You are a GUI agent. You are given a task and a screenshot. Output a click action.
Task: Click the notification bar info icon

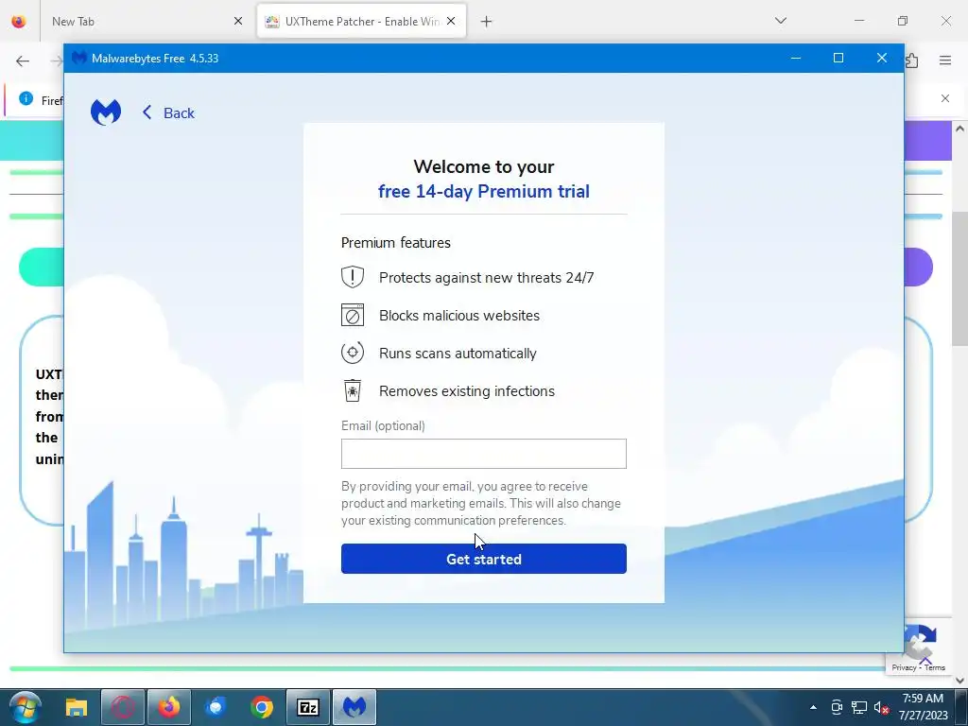(x=26, y=98)
